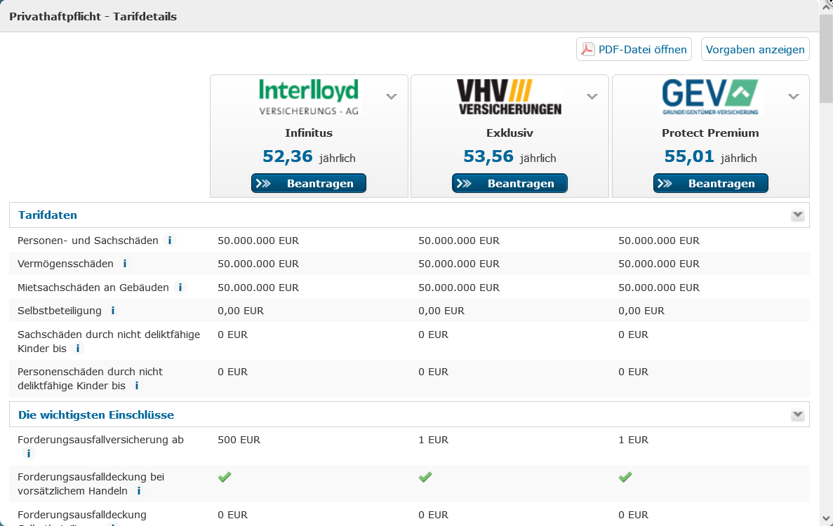Click the Infinitus tariff name
Image resolution: width=833 pixels, height=526 pixels.
click(309, 133)
